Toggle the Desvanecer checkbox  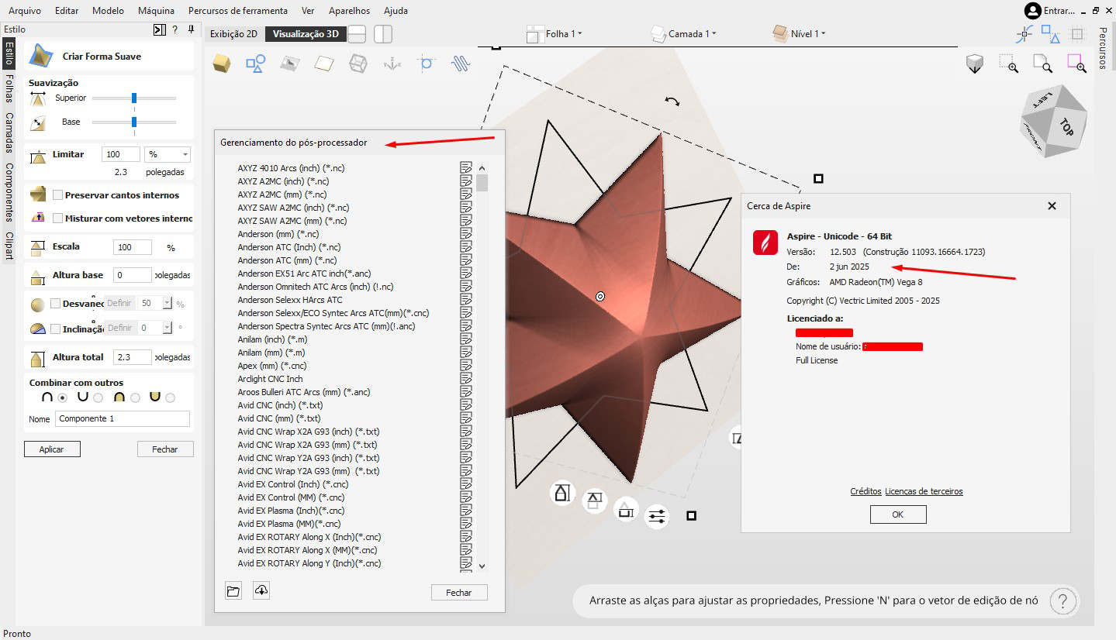[x=56, y=304]
